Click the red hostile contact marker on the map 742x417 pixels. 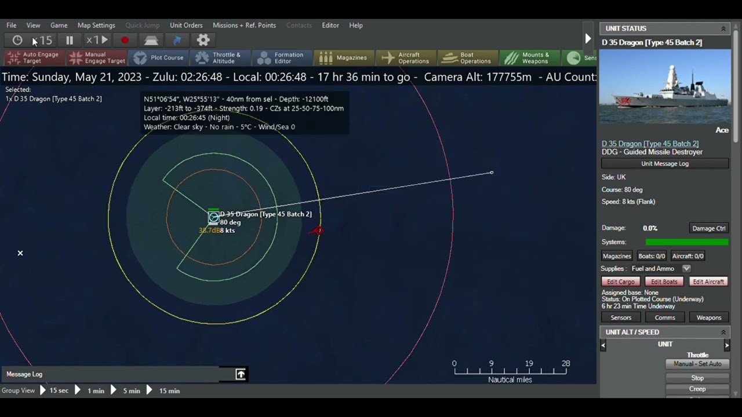click(x=317, y=231)
